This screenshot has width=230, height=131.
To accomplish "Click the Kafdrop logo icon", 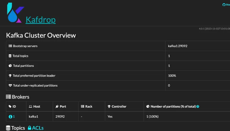I will [15, 13].
